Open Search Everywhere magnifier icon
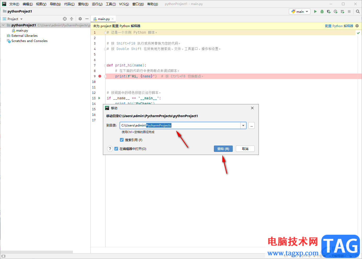Image resolution: width=362 pixels, height=259 pixels. [x=358, y=11]
